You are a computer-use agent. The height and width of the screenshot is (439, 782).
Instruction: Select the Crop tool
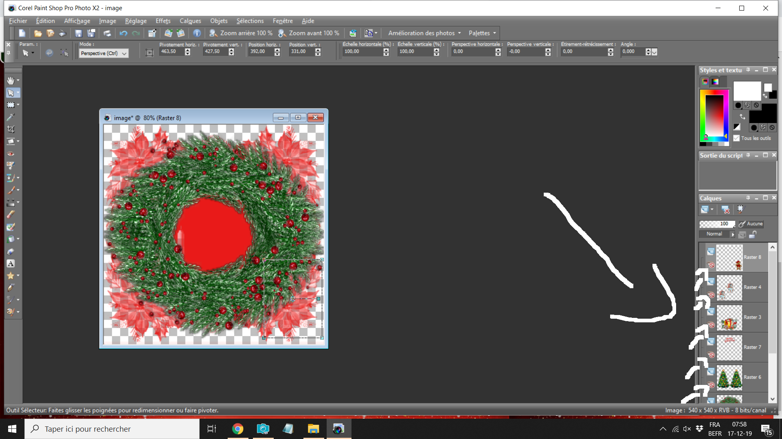11,129
